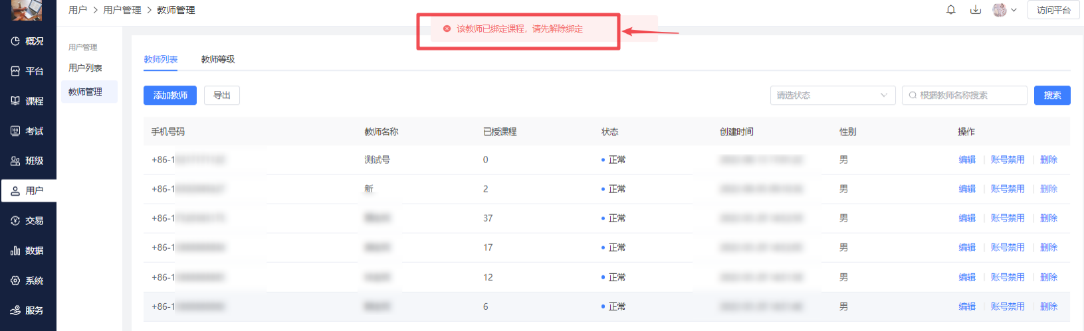The height and width of the screenshot is (331, 1084).
Task: Open 交易 transactions in sidebar
Action: pos(28,221)
